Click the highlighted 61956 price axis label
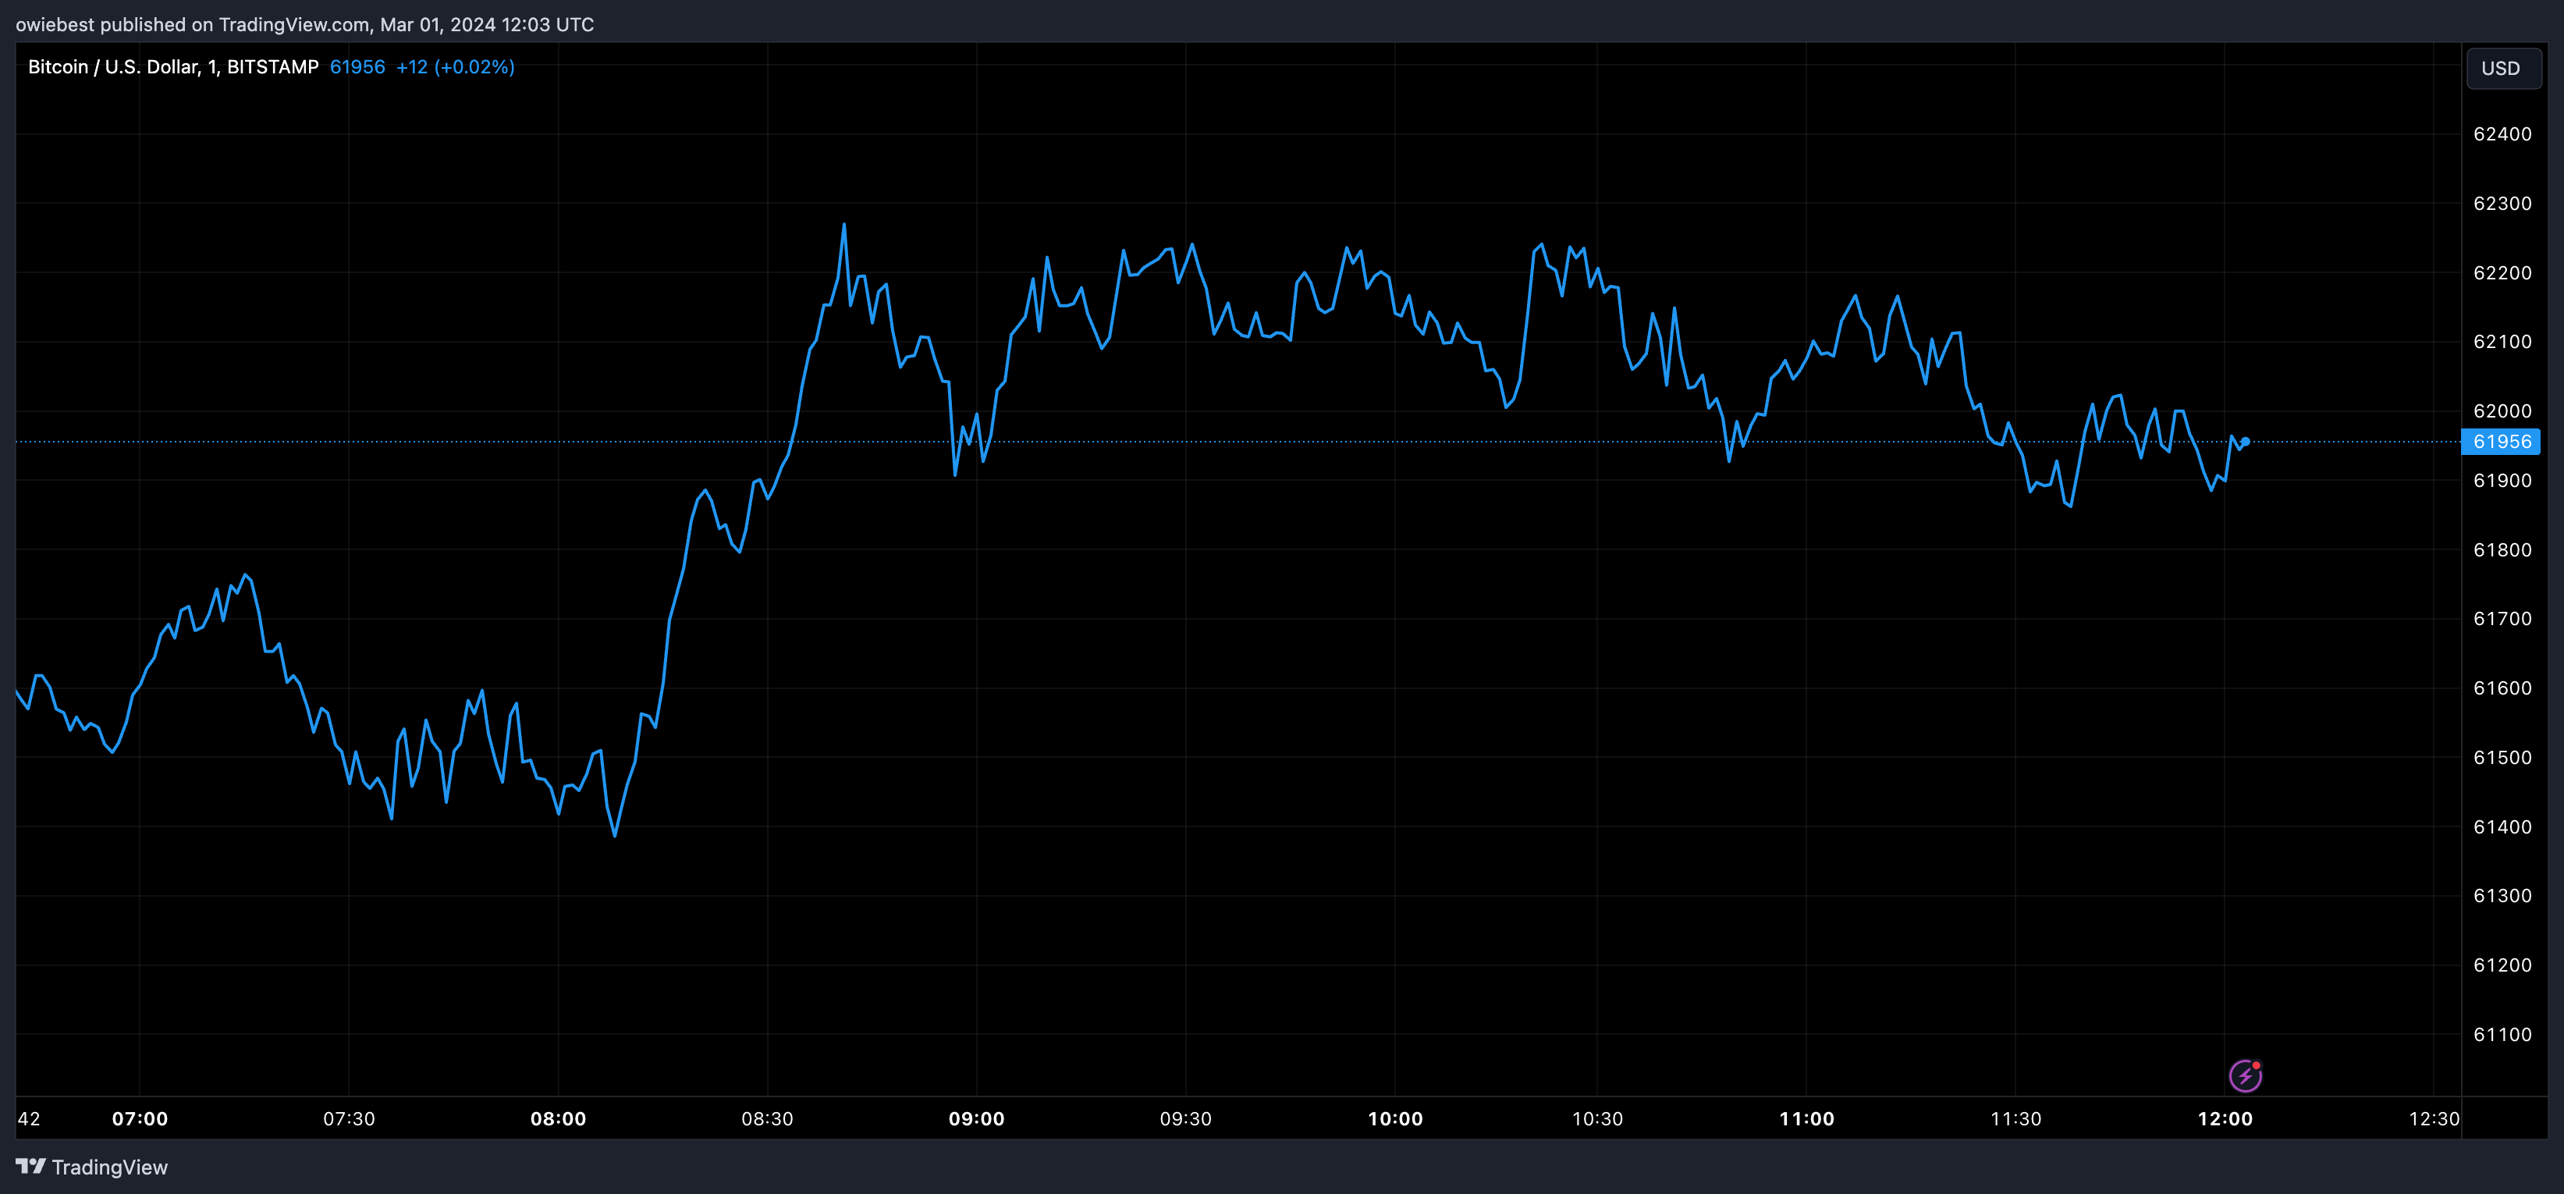Image resolution: width=2564 pixels, height=1194 pixels. pyautogui.click(x=2500, y=441)
